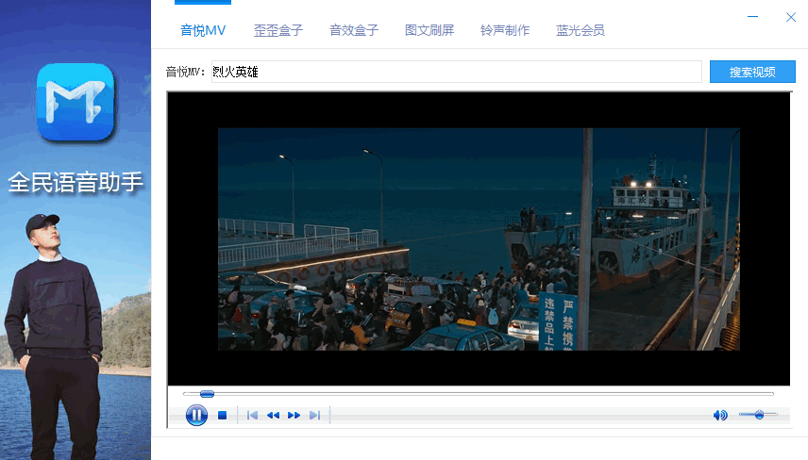This screenshot has height=460, width=808.
Task: Open the 蓝光会员 tab
Action: pyautogui.click(x=581, y=30)
